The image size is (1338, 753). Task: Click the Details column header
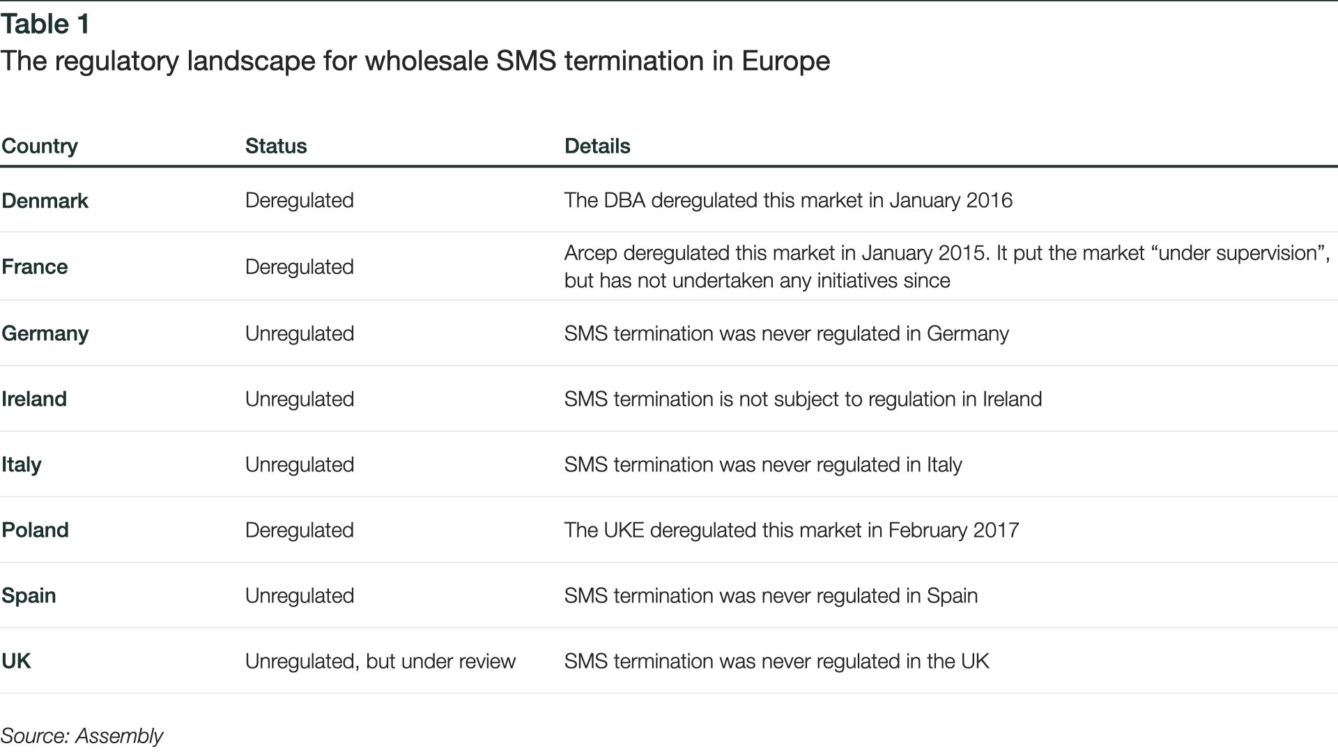click(x=597, y=146)
